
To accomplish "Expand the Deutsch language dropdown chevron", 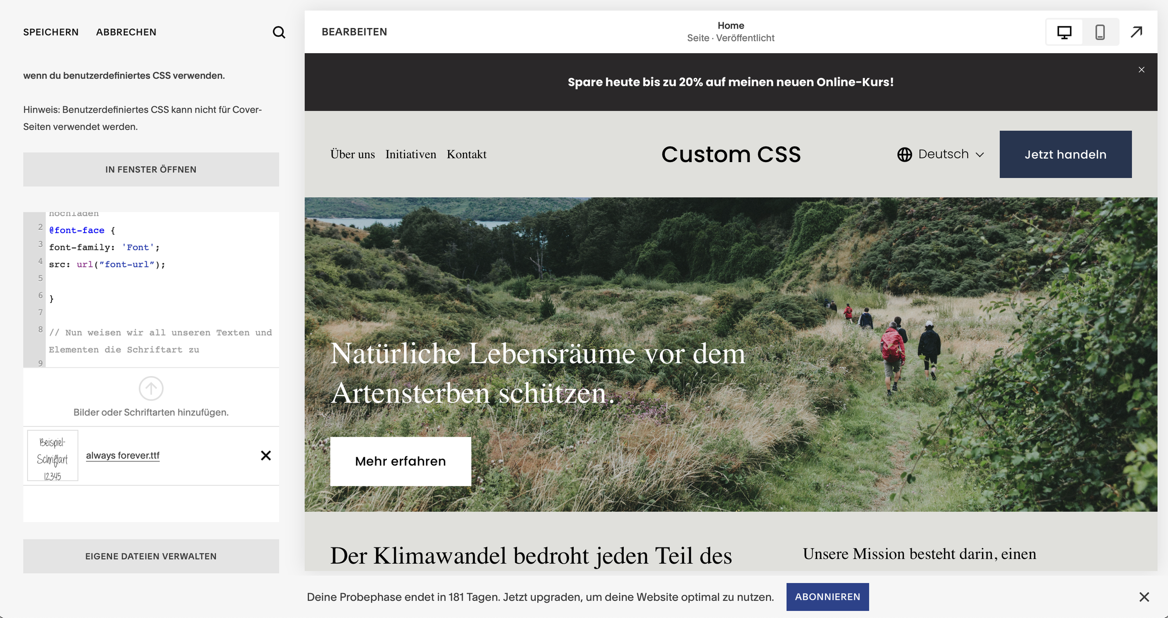I will 980,155.
